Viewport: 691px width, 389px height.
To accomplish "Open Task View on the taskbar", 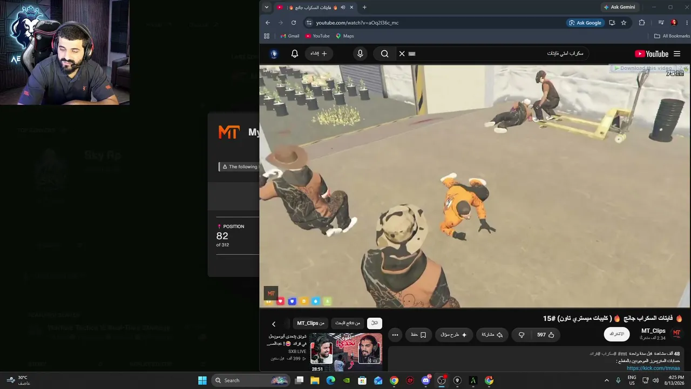I will (x=300, y=380).
